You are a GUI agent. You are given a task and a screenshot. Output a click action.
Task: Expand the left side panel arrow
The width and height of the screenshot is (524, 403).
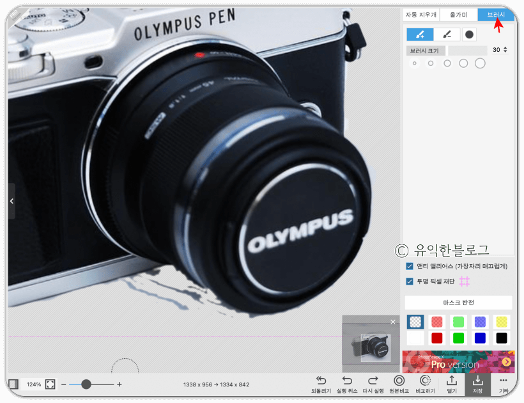coord(12,201)
